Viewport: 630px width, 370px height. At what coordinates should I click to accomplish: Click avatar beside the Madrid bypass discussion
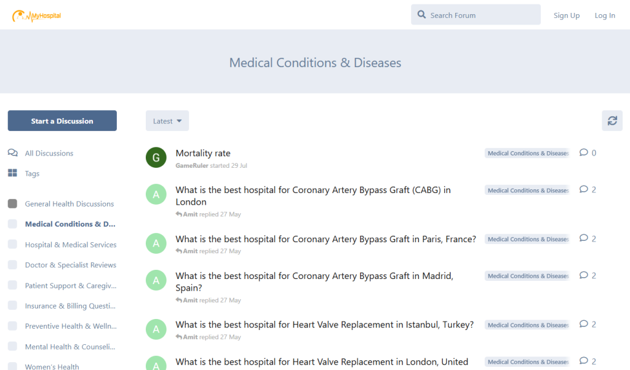point(156,280)
